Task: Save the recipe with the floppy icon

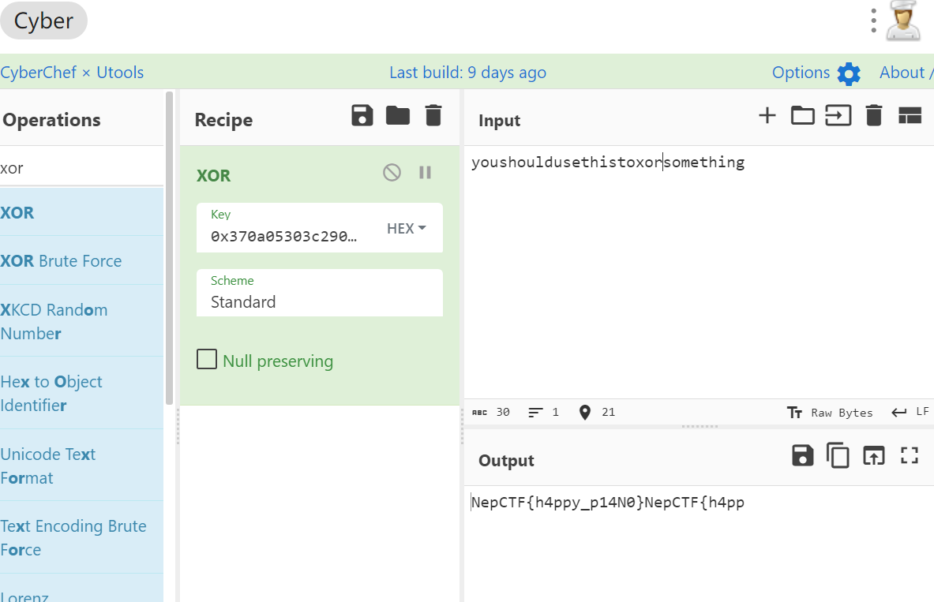Action: [x=362, y=116]
